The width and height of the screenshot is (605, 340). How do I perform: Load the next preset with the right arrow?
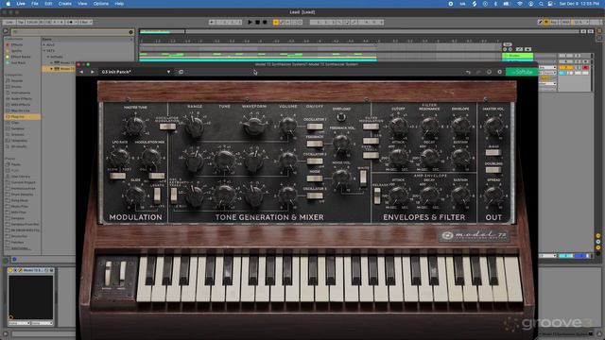click(x=93, y=72)
